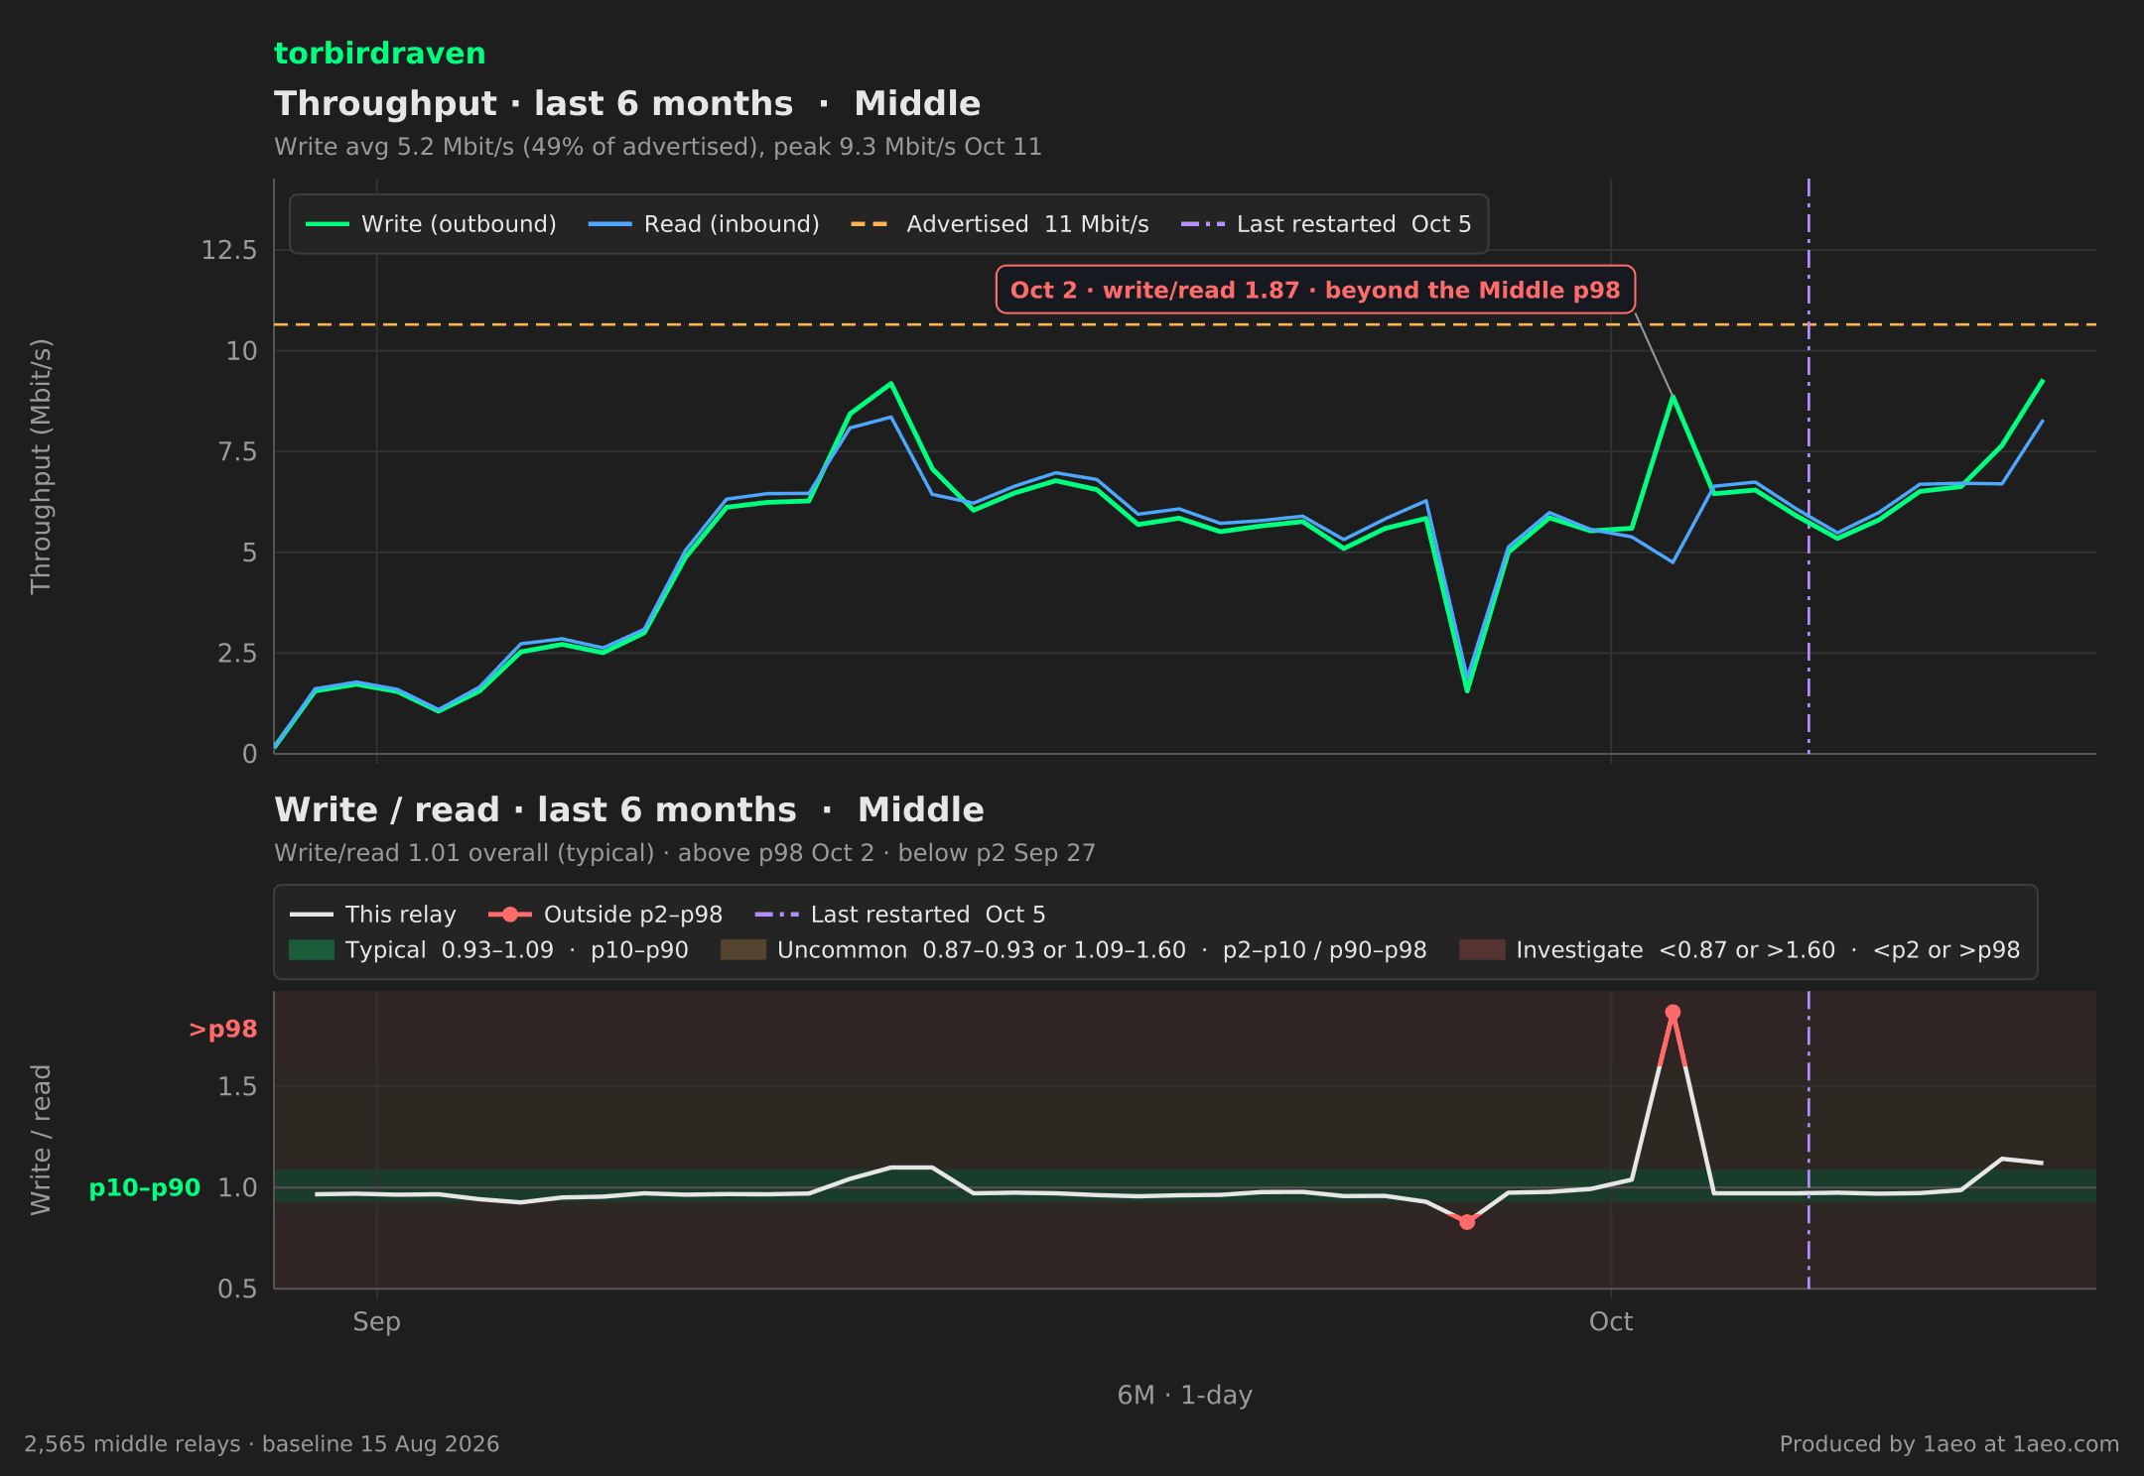
Task: Click the brown Uncommon range swatch
Action: tap(743, 950)
